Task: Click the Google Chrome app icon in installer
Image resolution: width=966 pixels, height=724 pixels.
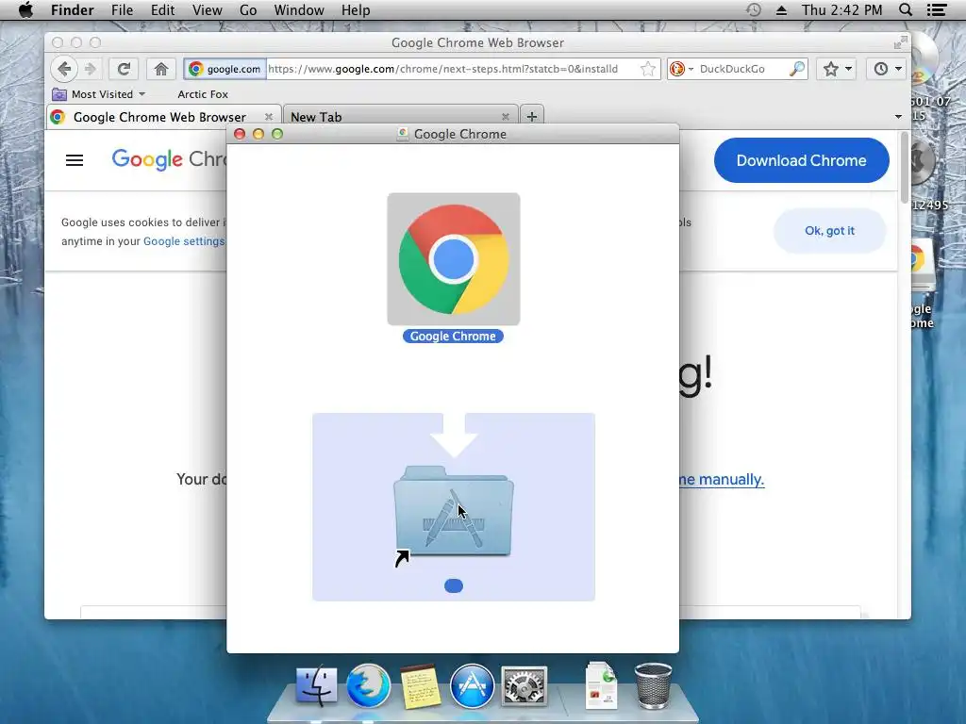Action: [x=454, y=259]
